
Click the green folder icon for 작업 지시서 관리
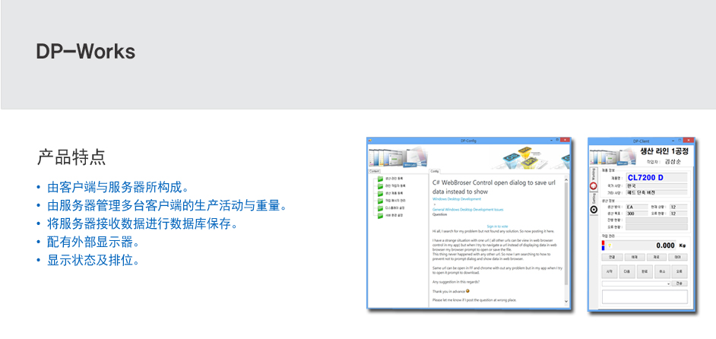pyautogui.click(x=380, y=201)
